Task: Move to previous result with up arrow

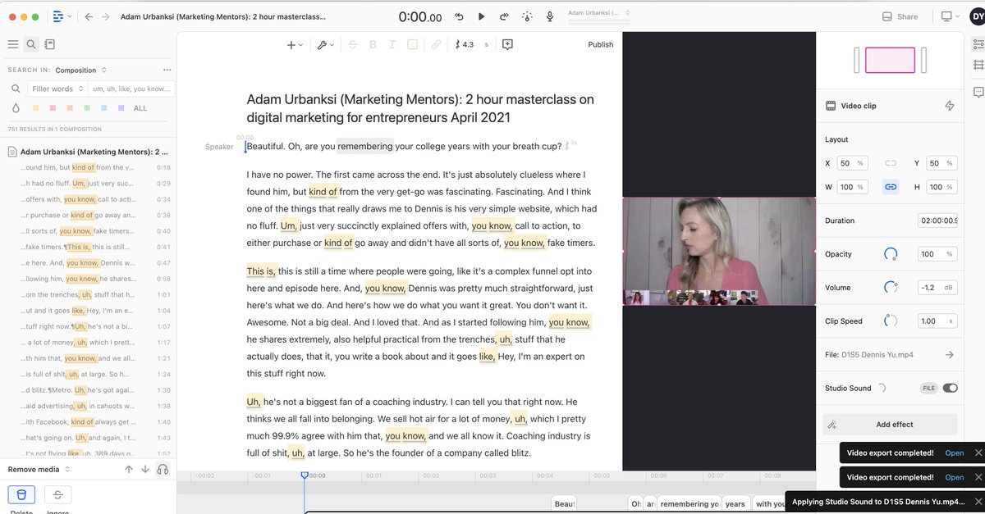Action: click(129, 469)
